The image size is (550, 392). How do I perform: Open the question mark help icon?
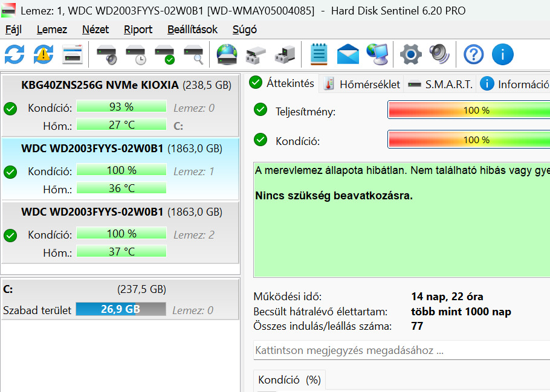point(473,54)
